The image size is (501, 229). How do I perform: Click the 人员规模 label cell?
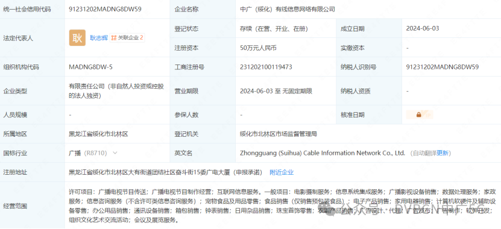(x=33, y=115)
